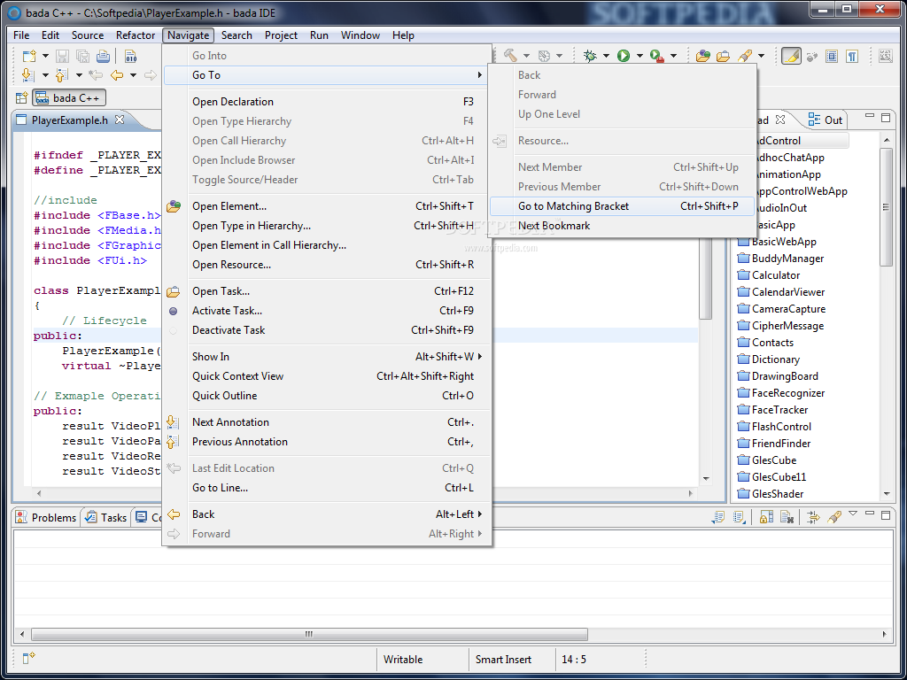The width and height of the screenshot is (907, 680).
Task: Open dropdown next to Next Annotation icon
Action: [x=45, y=75]
